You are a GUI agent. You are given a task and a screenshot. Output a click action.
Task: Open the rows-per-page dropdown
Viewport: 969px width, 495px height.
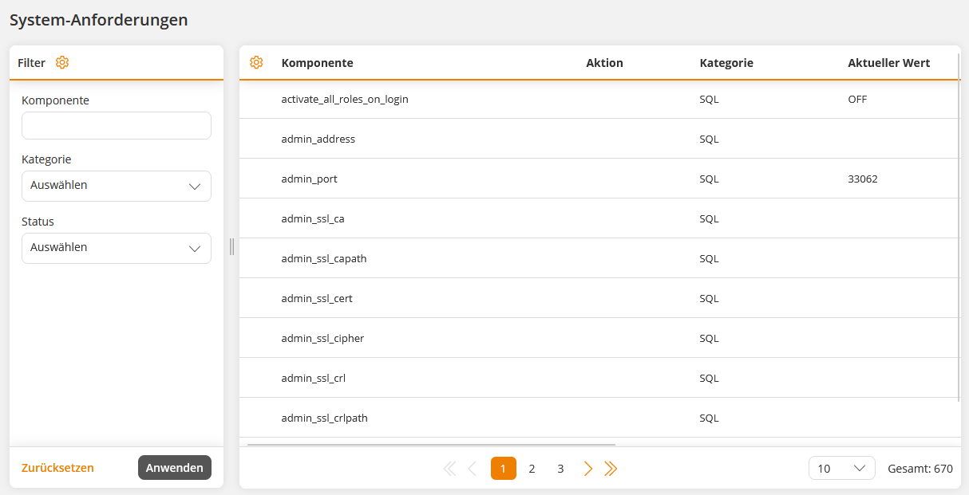(x=841, y=469)
